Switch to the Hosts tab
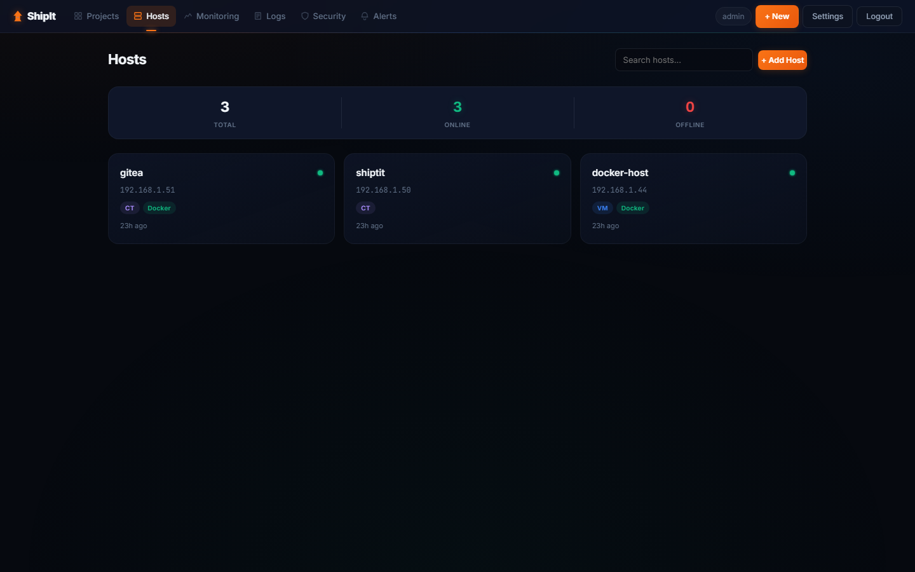 point(151,17)
